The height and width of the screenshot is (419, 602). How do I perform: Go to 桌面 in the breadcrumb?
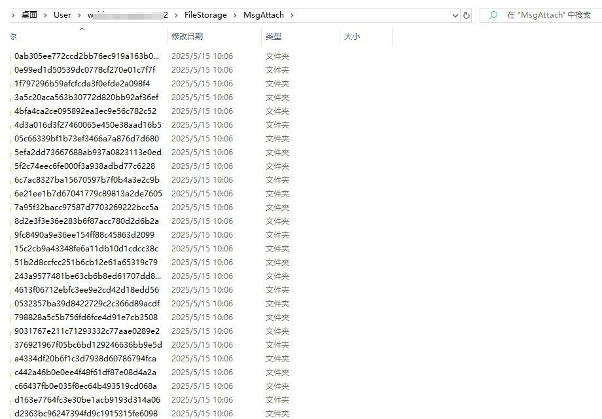click(29, 15)
